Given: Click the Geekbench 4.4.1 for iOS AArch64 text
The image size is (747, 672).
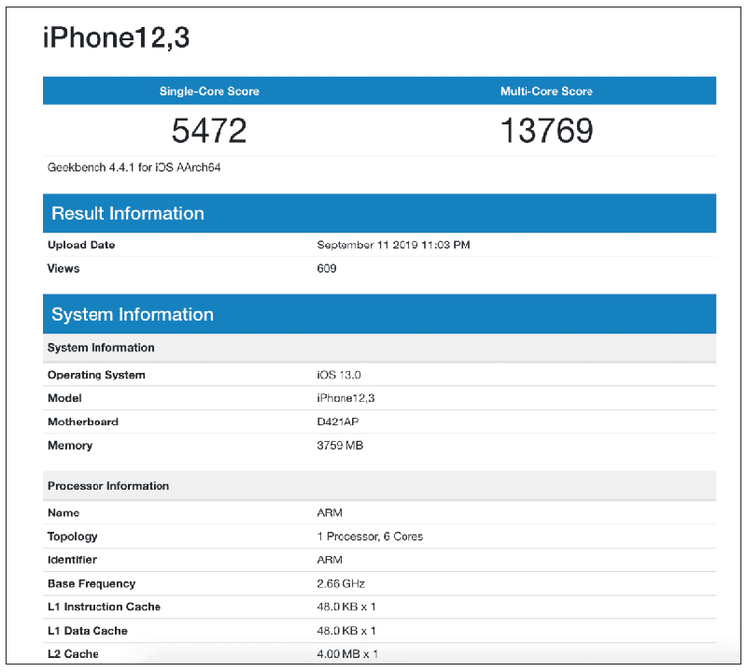Looking at the screenshot, I should point(134,167).
